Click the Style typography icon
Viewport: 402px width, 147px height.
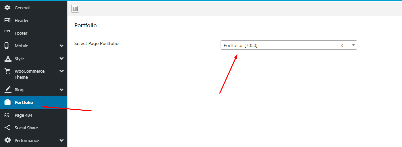tap(7, 58)
